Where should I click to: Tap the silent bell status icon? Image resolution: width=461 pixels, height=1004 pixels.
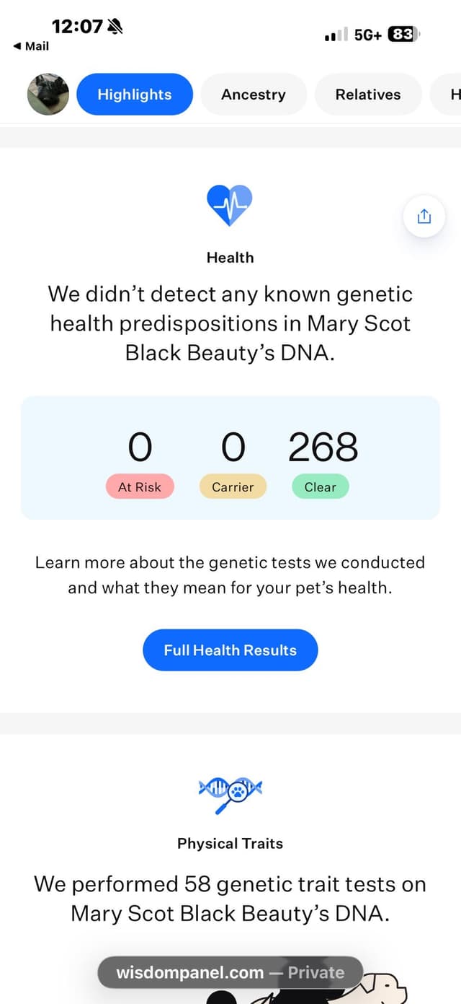tap(115, 27)
